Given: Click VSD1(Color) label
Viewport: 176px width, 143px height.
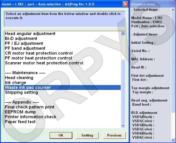Looking at the screenshot, I should (143, 121).
